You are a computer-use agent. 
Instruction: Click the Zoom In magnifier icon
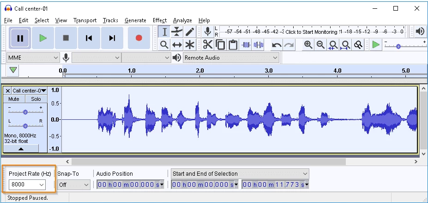tap(308, 45)
